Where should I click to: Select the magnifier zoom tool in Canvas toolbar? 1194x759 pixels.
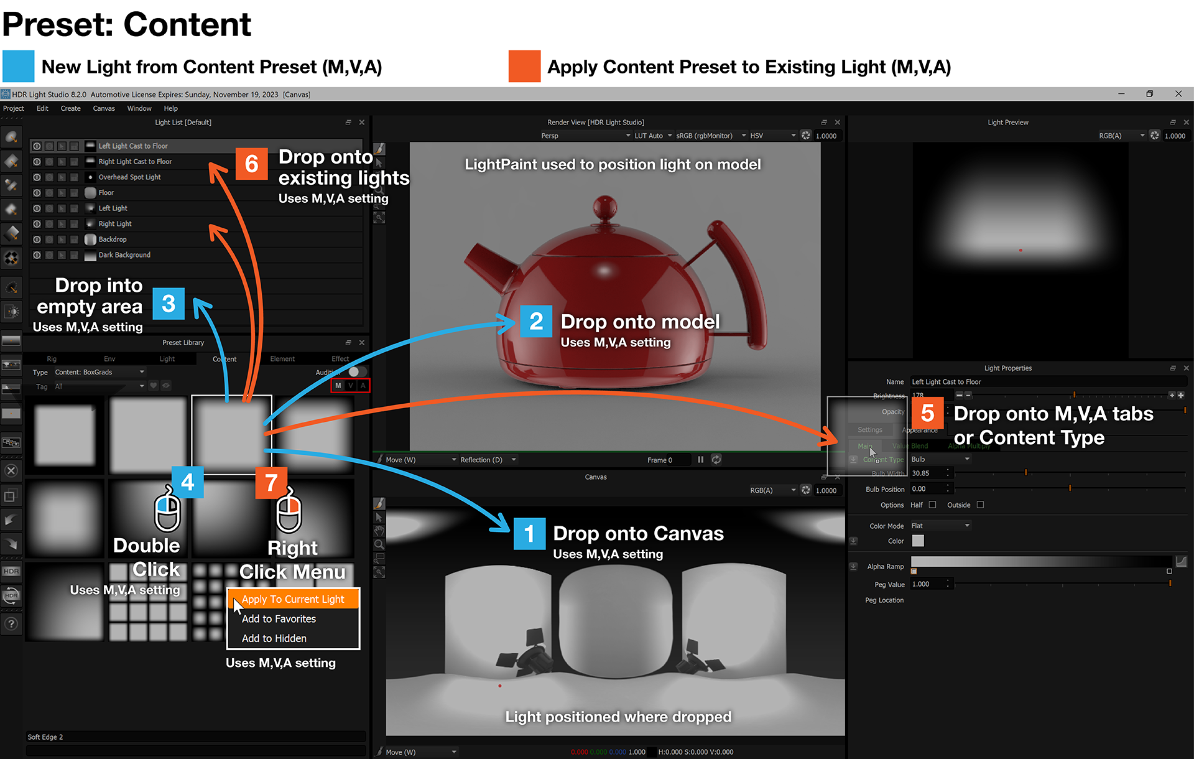click(x=379, y=544)
